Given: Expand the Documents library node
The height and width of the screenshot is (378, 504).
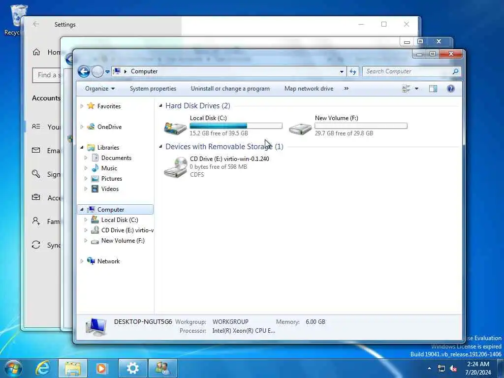Looking at the screenshot, I should coord(86,158).
